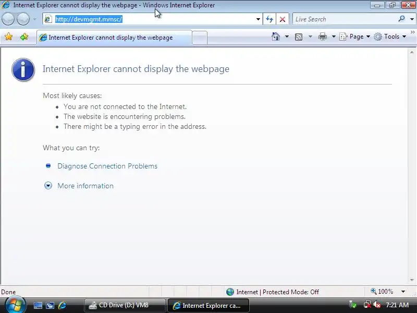
Task: Open the Favorites Center star
Action: [x=8, y=37]
